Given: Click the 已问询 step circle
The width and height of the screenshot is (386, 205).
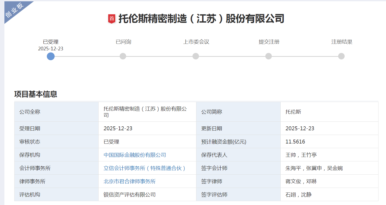Looking at the screenshot, I should click(x=123, y=56).
